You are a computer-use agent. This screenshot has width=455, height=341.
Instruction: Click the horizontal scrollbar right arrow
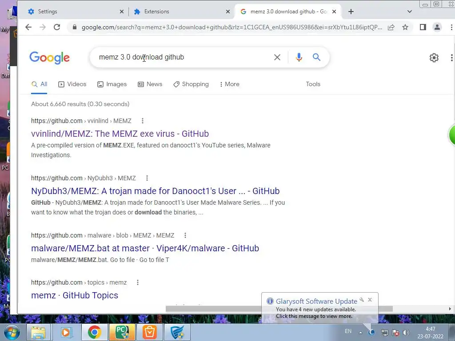(x=450, y=309)
